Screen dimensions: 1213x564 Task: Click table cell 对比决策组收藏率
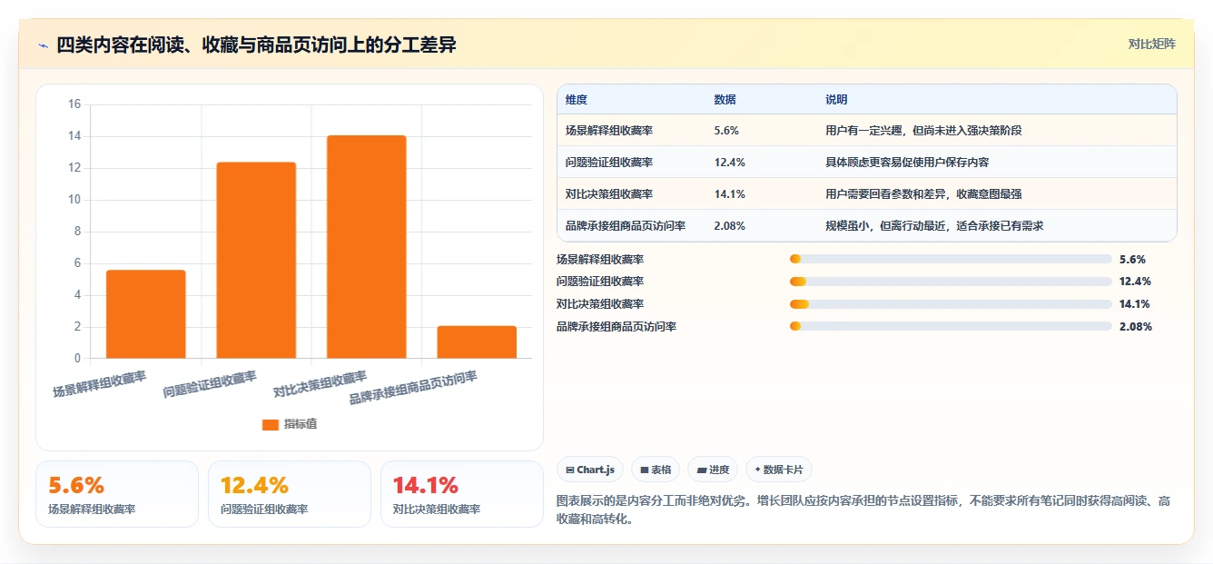(x=609, y=194)
